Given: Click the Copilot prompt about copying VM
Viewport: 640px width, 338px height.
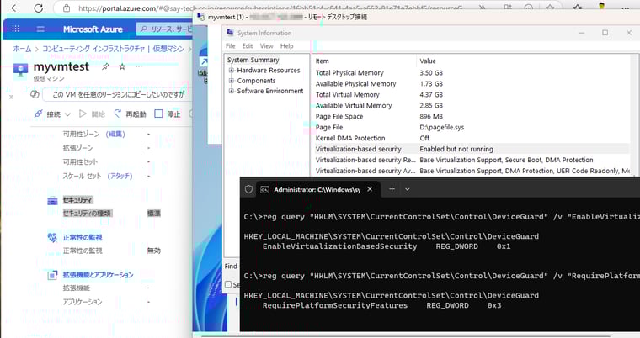Looking at the screenshot, I should click(117, 94).
